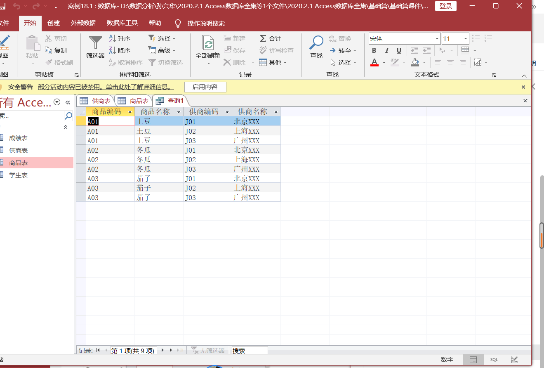Go to next record

162,350
